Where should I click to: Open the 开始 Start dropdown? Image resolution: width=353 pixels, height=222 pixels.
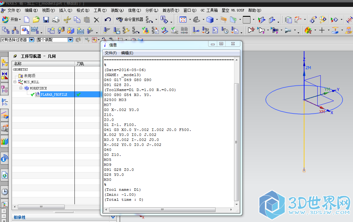point(11,20)
